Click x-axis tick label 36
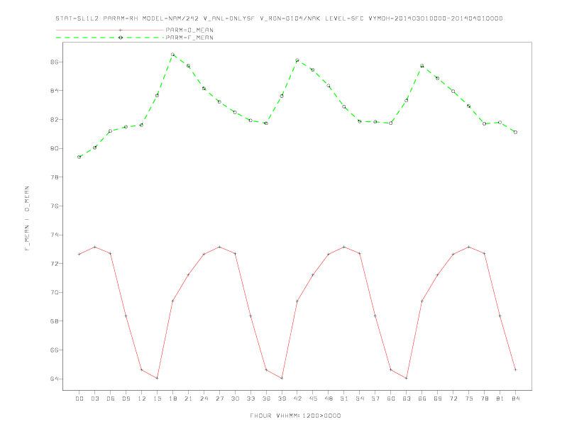This screenshot has width=562, height=434. (266, 399)
